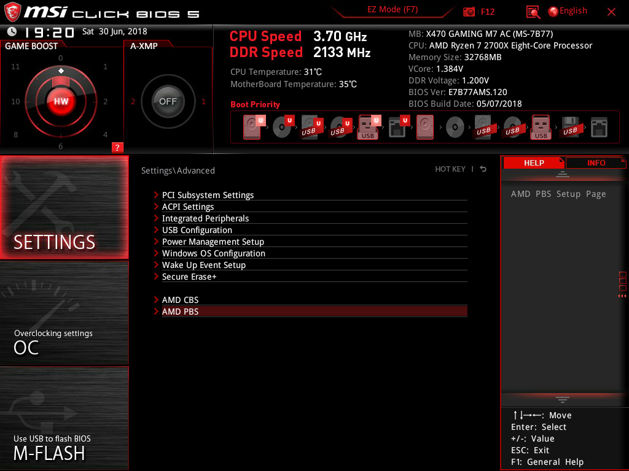The height and width of the screenshot is (471, 629).
Task: Switch to EZ Mode (F7)
Action: click(x=393, y=9)
